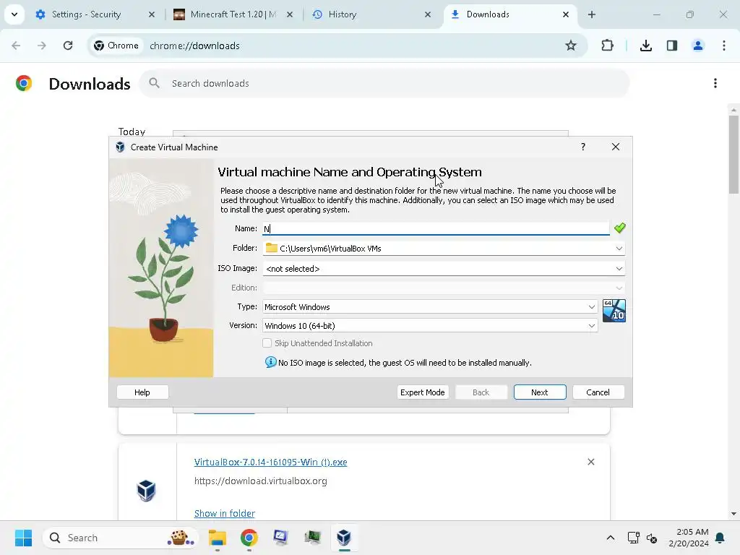Click the Chrome site info chip

[x=116, y=46]
